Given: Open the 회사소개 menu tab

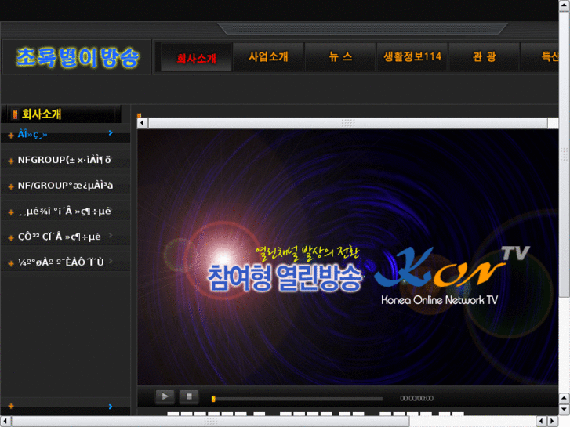Looking at the screenshot, I should 196,57.
